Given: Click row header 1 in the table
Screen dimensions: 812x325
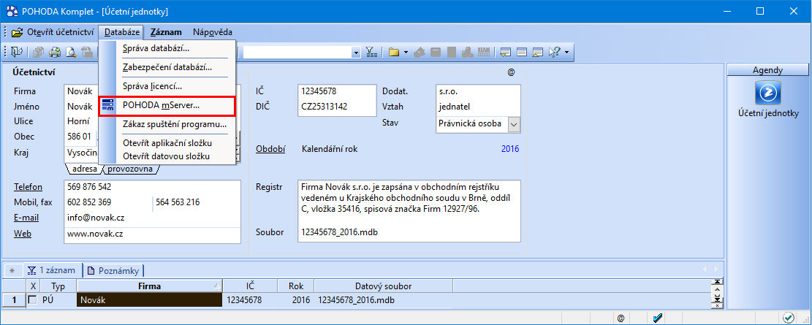Looking at the screenshot, I should (x=14, y=299).
